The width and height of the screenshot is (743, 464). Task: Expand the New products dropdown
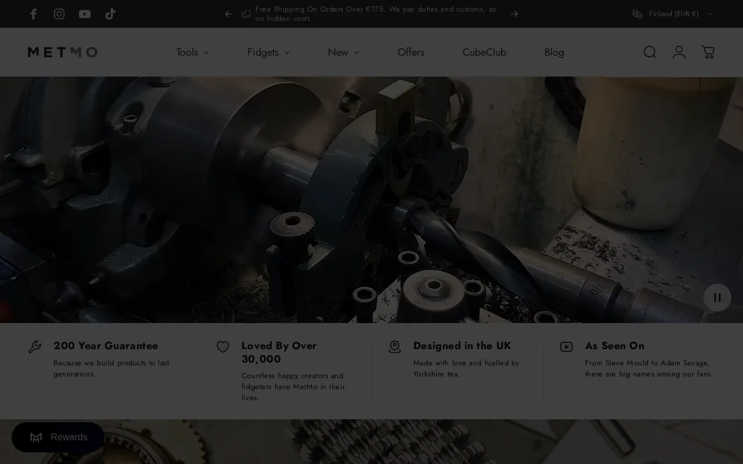(343, 52)
